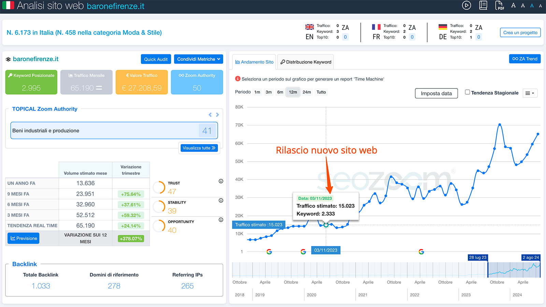The width and height of the screenshot is (546, 307).
Task: Click the Quick Audit button
Action: (156, 59)
